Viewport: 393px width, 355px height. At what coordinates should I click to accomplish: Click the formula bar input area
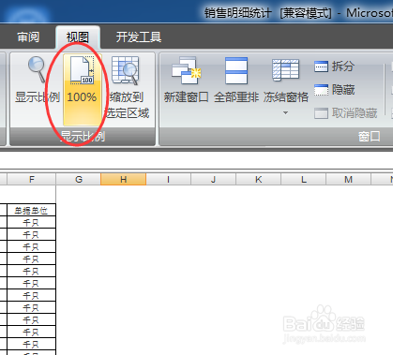coord(196,161)
